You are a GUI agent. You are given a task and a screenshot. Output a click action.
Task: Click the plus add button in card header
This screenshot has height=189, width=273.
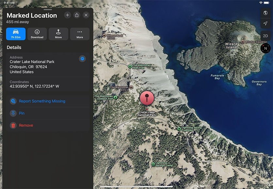[x=67, y=15]
